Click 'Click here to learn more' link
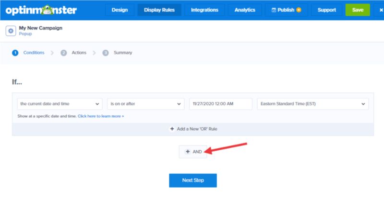 101,116
